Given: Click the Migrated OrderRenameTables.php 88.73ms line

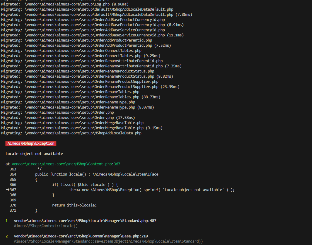Looking at the screenshot, I should pos(81,97).
